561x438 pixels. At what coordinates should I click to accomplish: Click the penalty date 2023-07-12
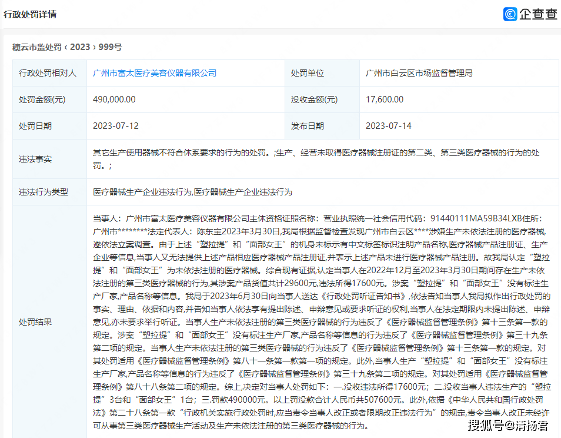tap(115, 126)
